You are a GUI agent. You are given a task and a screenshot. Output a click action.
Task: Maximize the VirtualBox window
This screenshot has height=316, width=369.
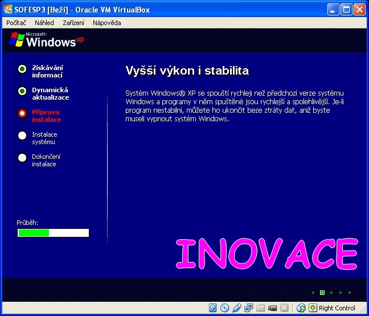346,10
